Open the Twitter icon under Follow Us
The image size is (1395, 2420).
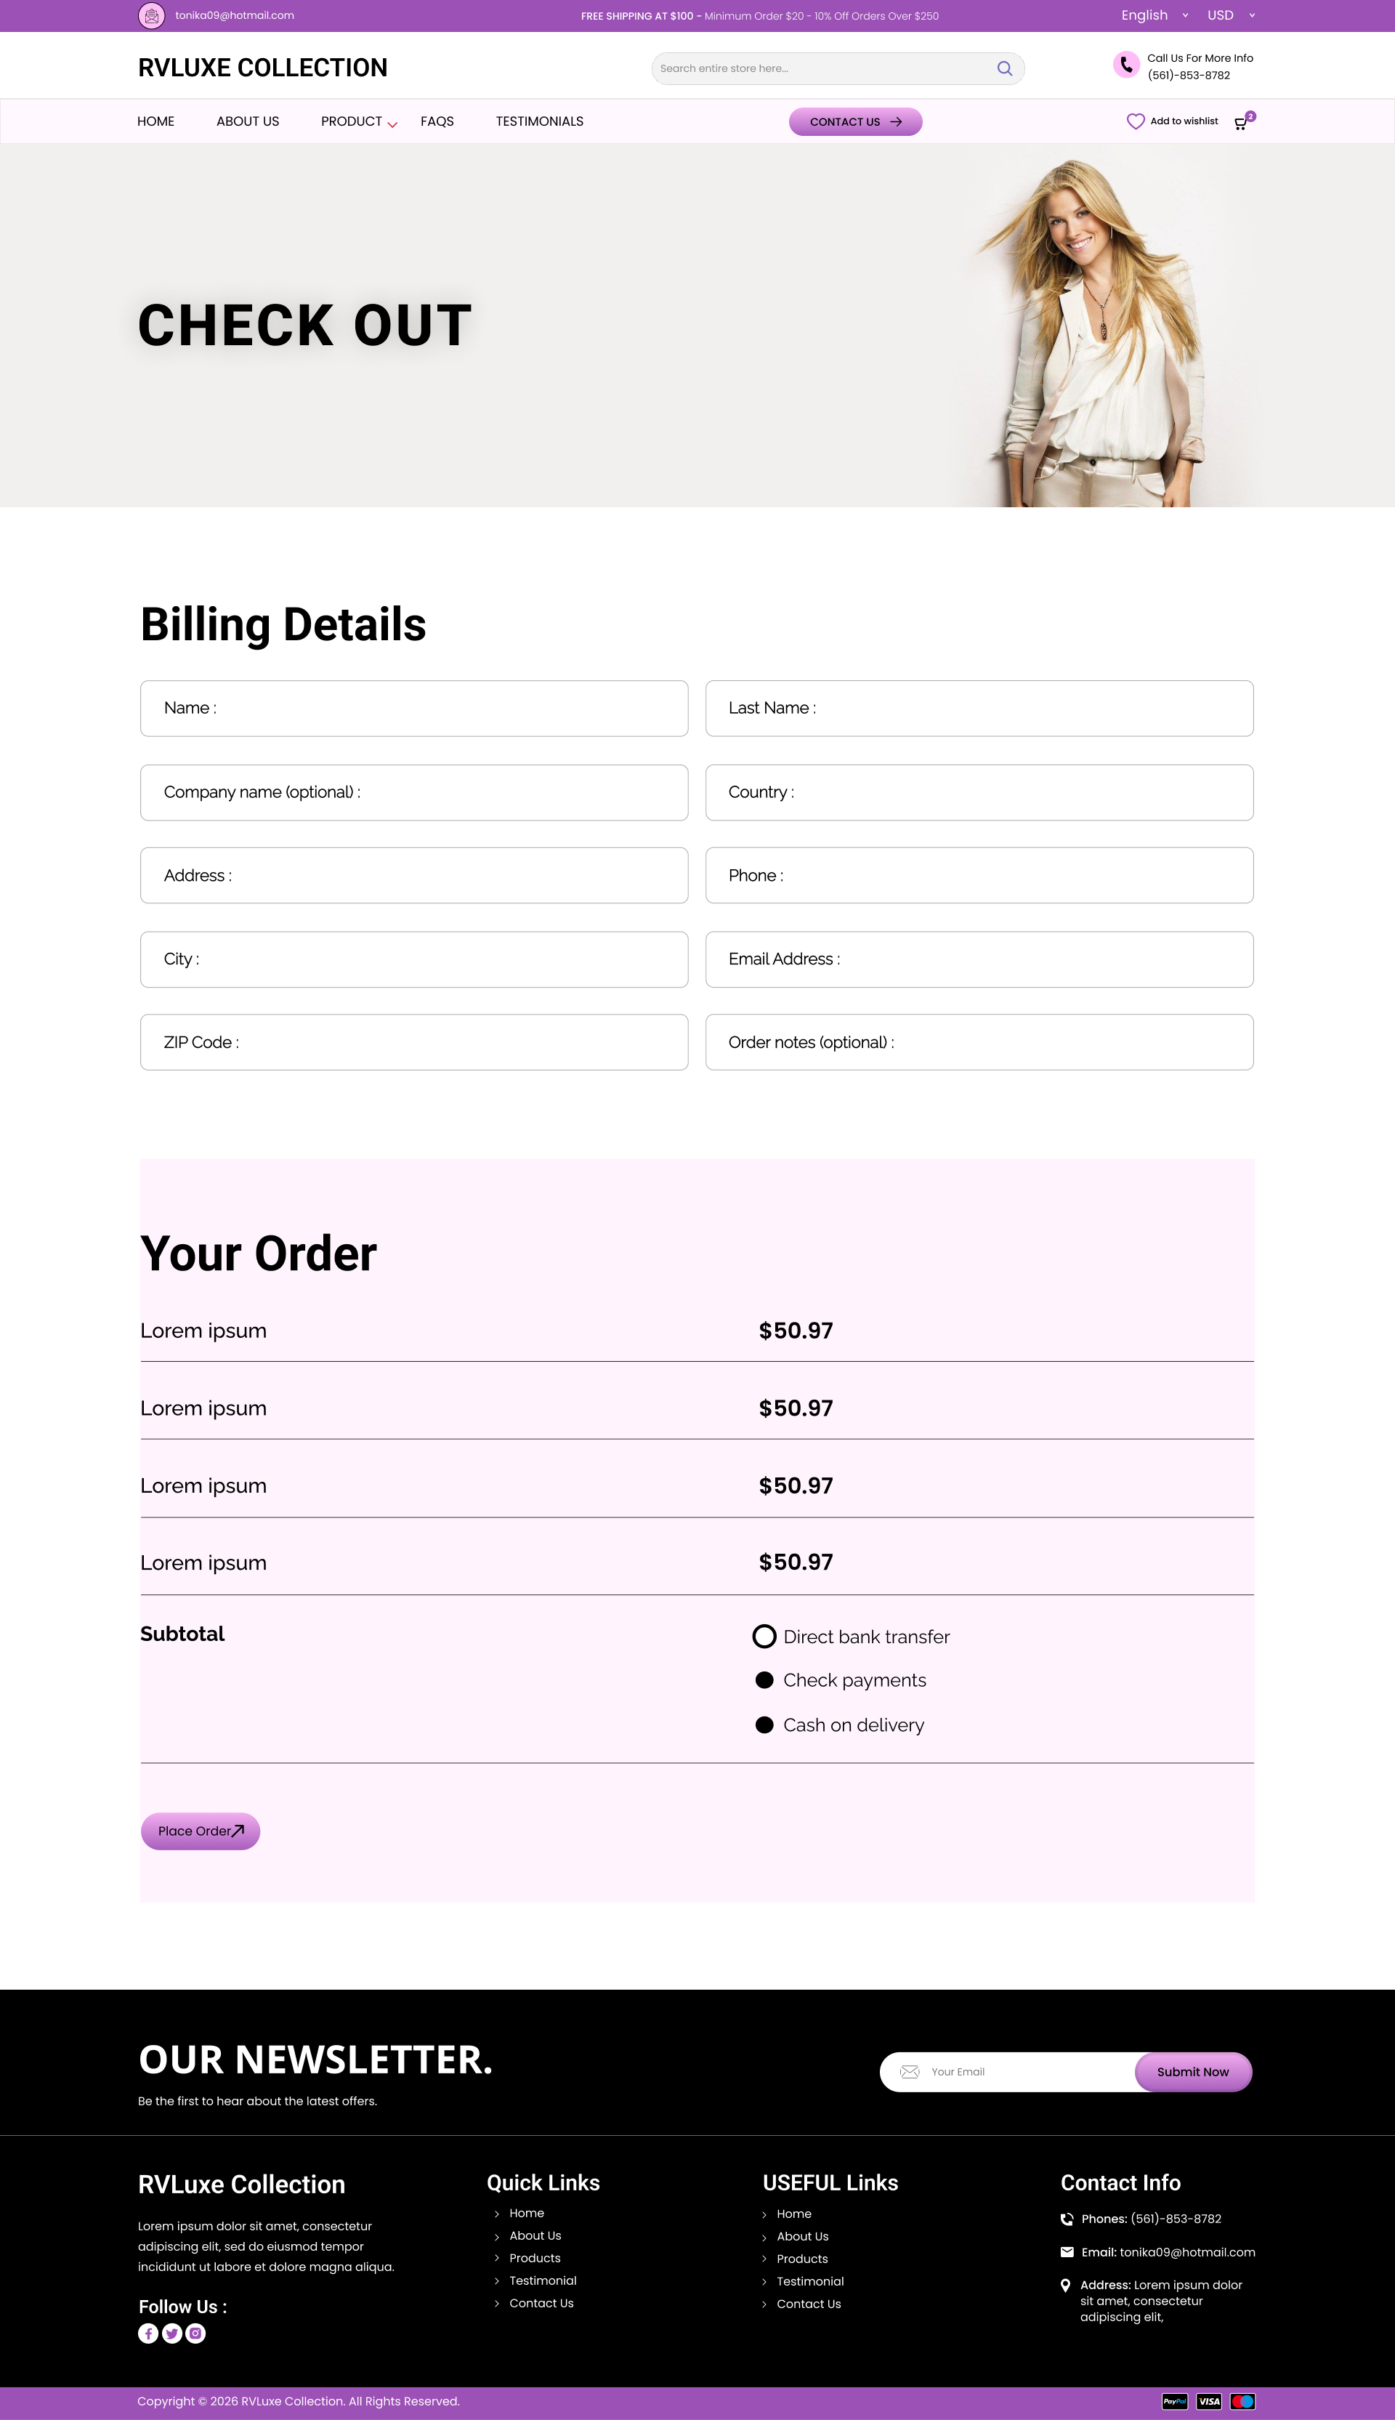point(171,2333)
